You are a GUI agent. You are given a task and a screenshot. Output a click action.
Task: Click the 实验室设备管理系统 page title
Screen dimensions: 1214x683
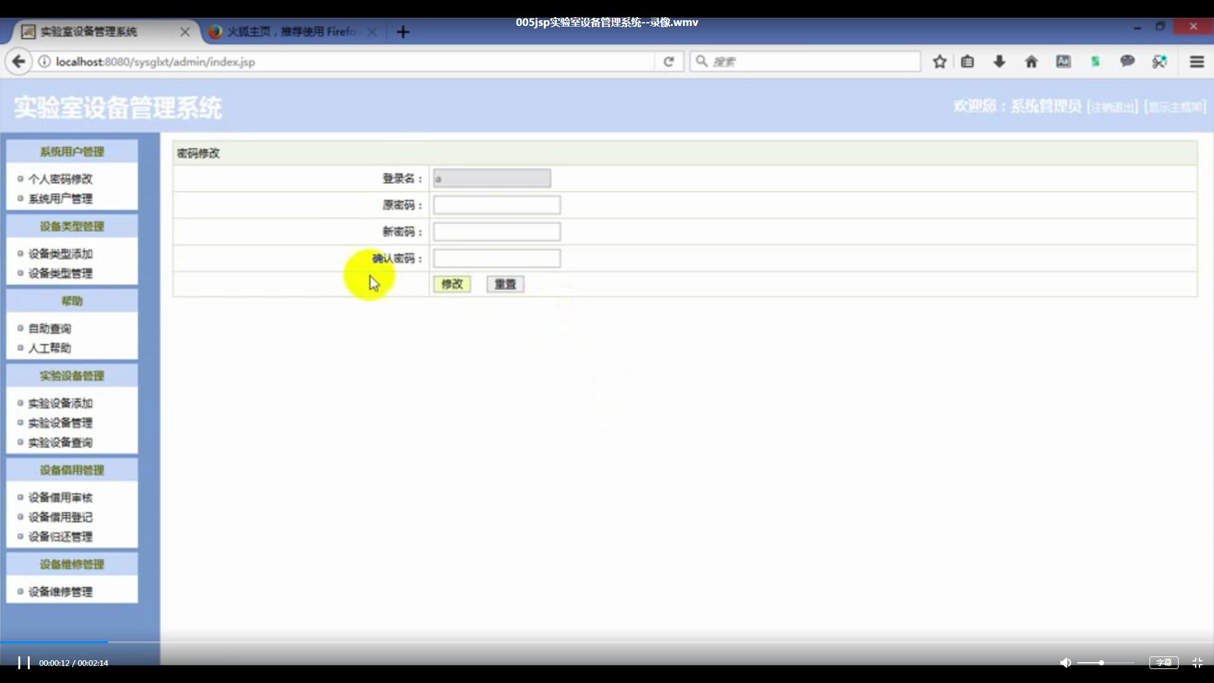[118, 108]
